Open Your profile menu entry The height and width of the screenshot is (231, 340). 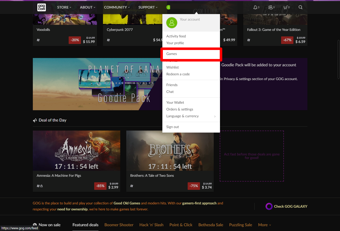(175, 43)
